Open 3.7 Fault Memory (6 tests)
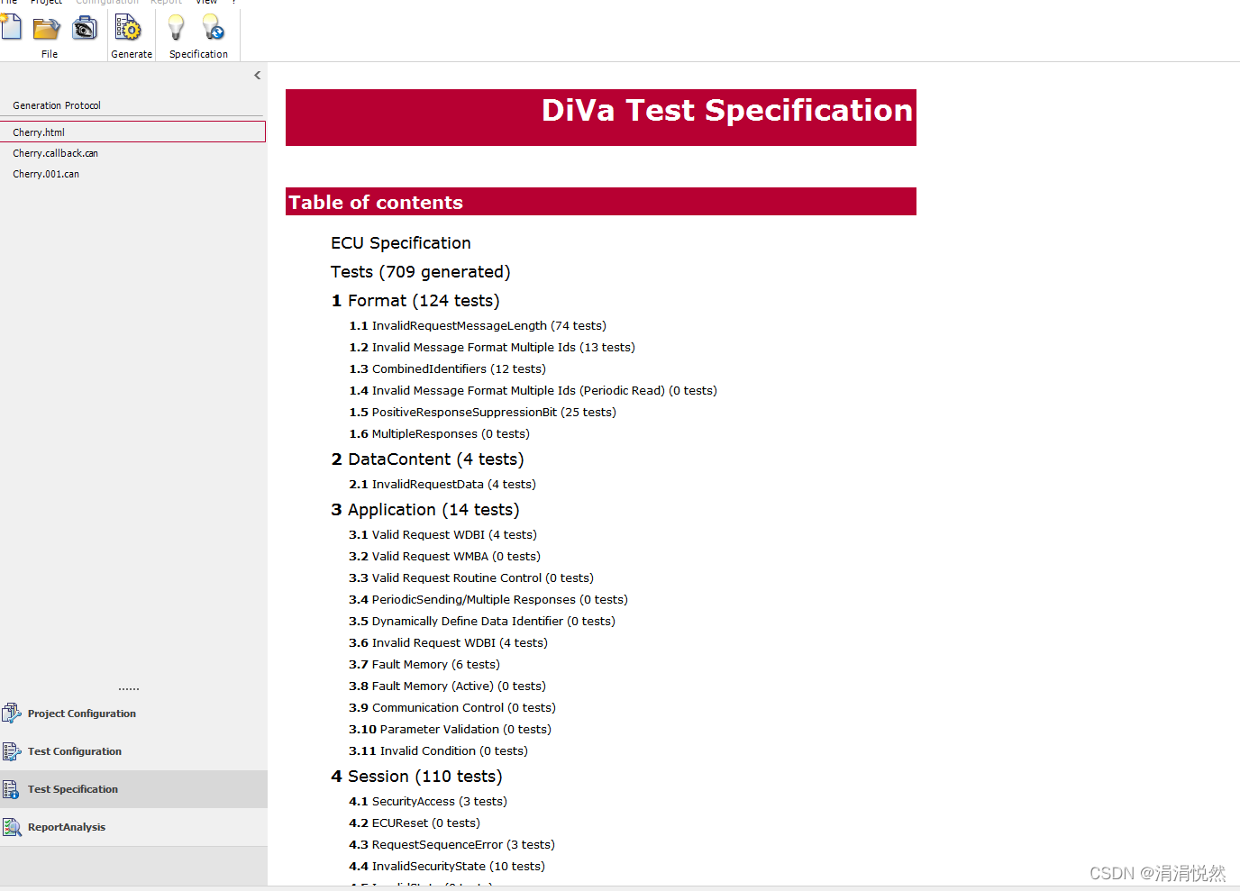The width and height of the screenshot is (1240, 891). (x=424, y=665)
